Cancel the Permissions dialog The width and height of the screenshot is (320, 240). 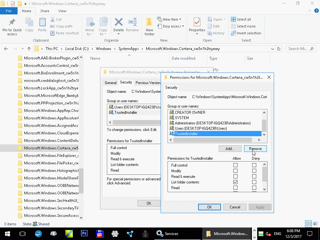coord(235,207)
